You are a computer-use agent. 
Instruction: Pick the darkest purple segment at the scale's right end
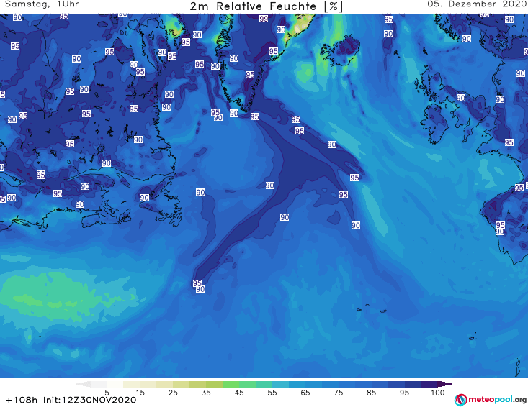click(444, 384)
